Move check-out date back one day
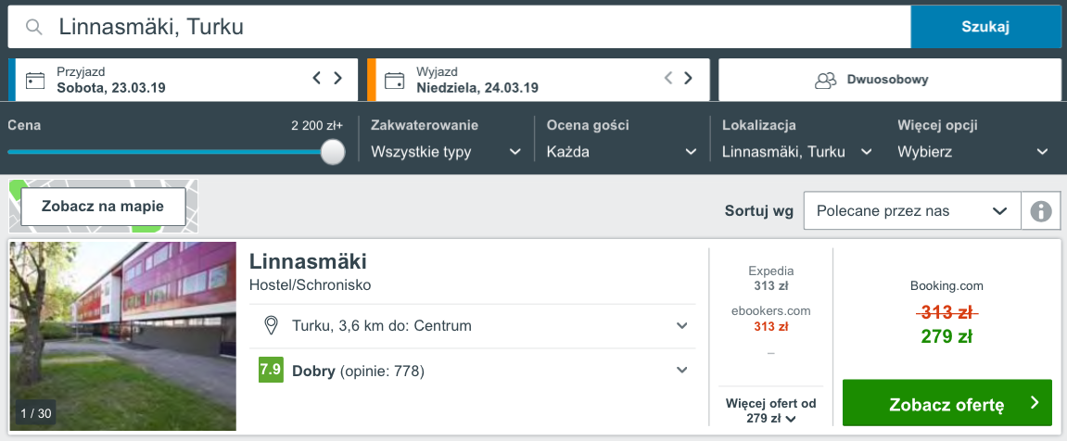Viewport: 1067px width, 441px height. click(x=667, y=79)
